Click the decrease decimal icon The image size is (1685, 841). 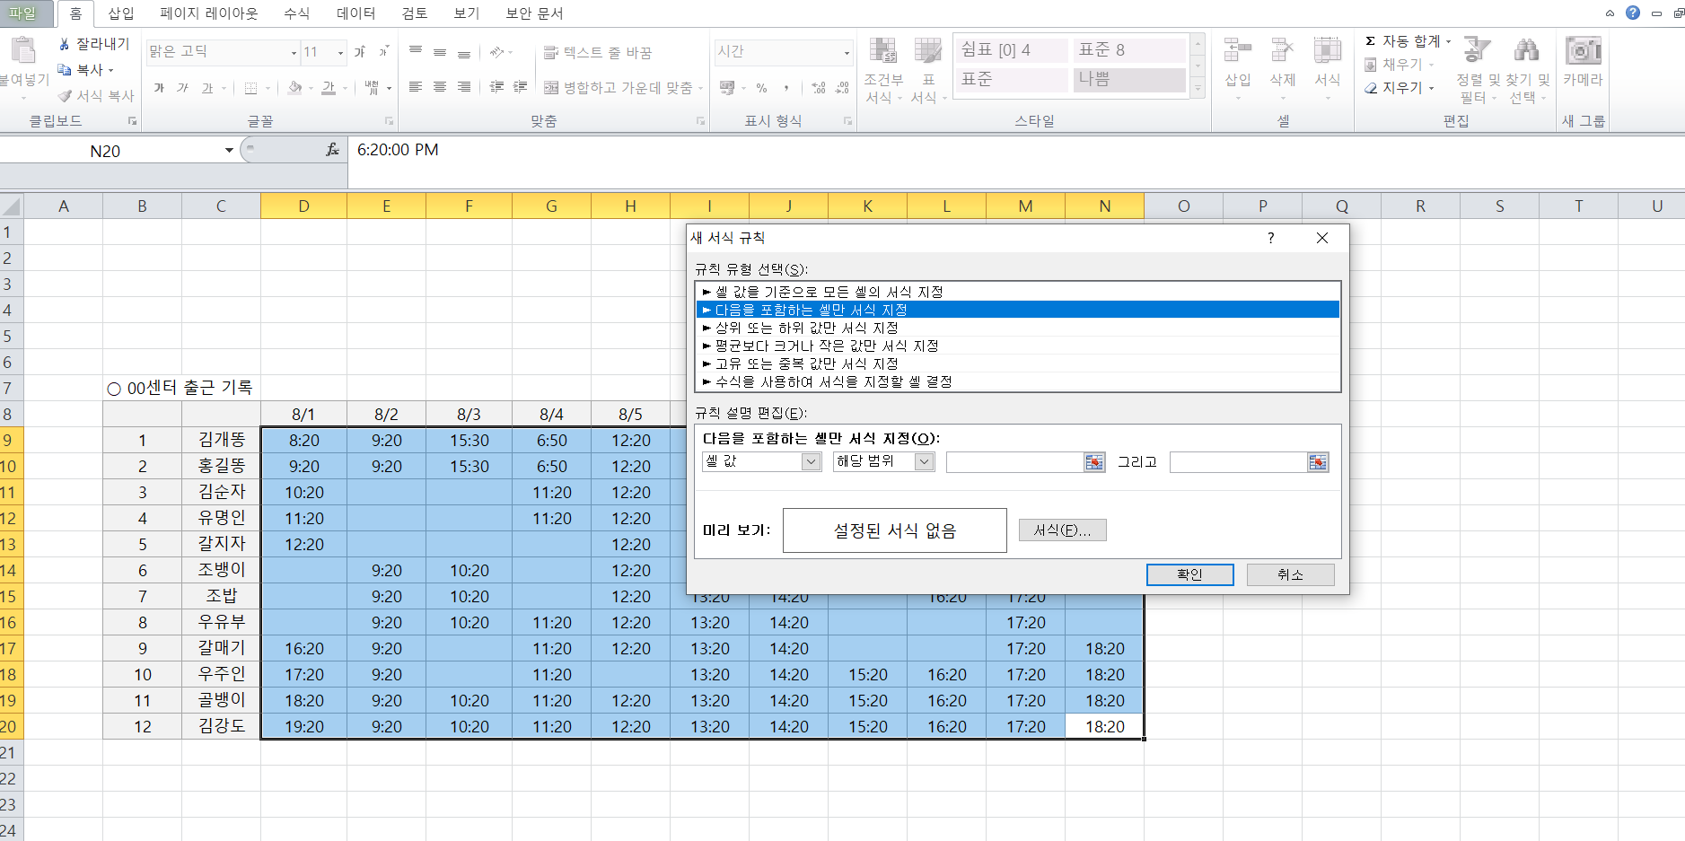842,88
